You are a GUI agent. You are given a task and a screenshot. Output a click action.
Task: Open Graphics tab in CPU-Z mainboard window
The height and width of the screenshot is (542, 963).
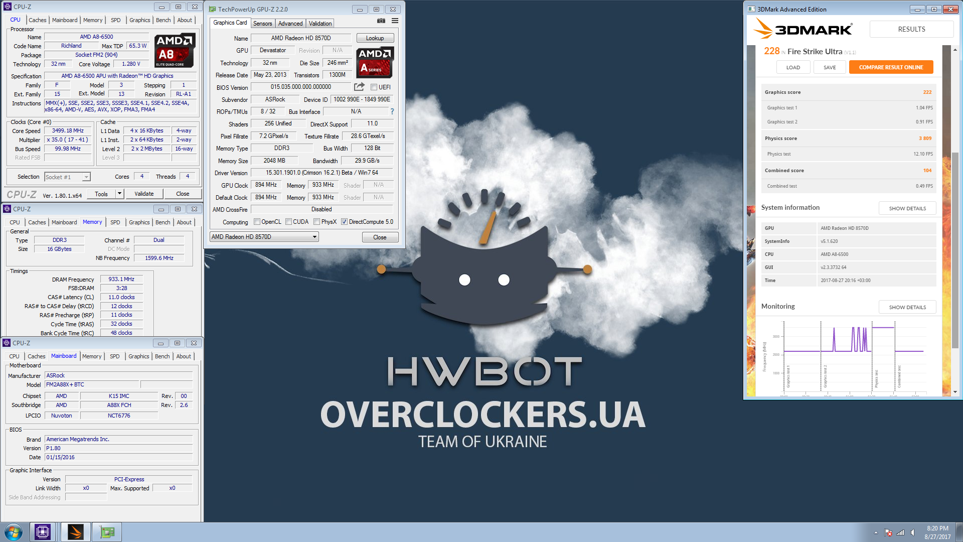pos(139,356)
